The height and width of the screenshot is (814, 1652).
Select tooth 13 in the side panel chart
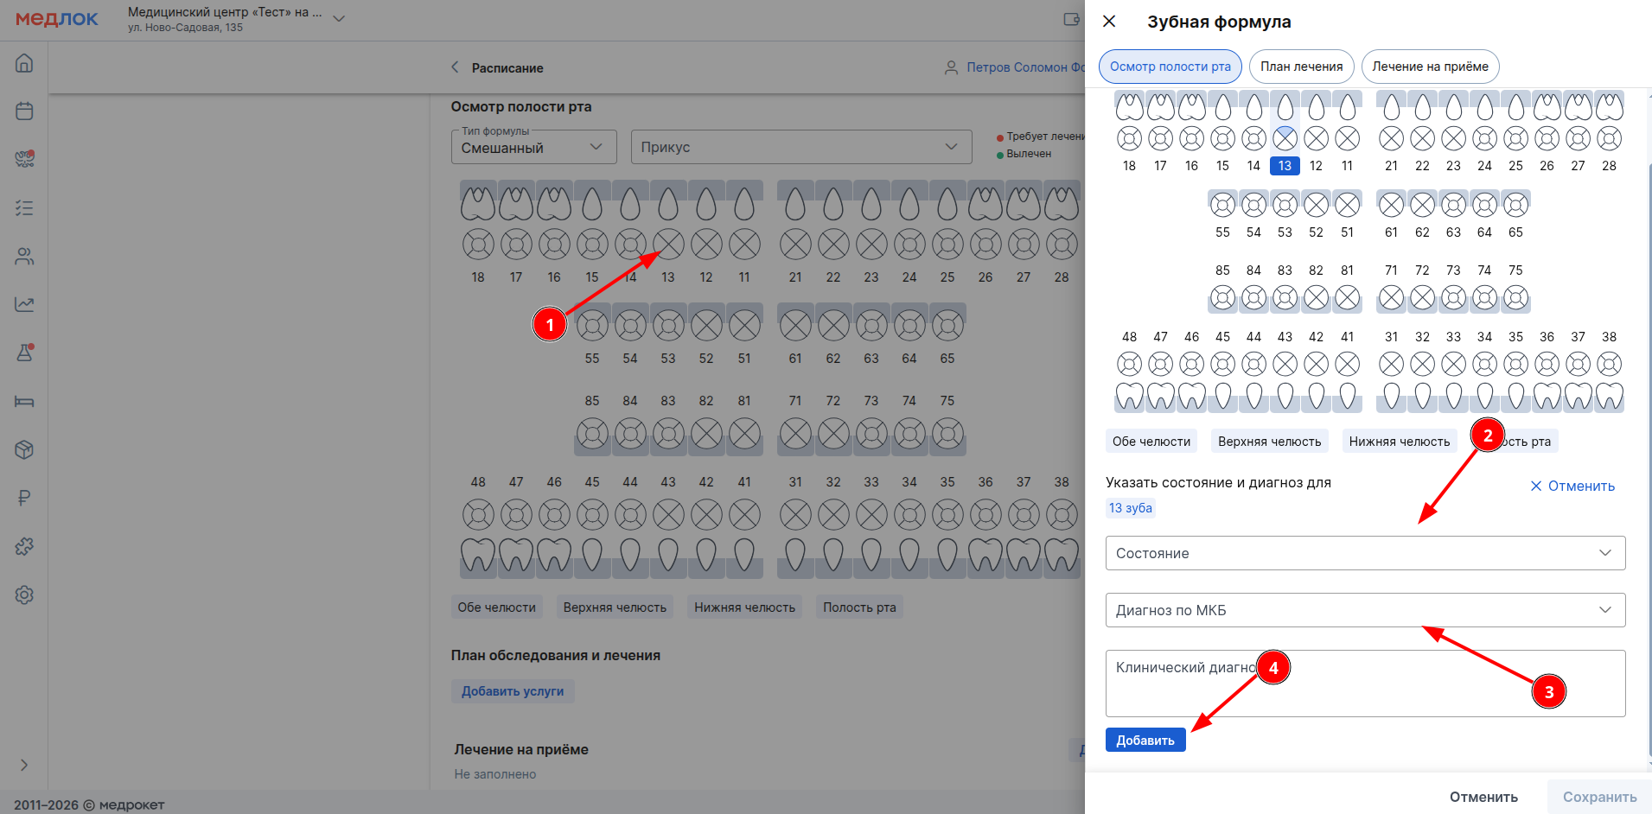pyautogui.click(x=1285, y=138)
